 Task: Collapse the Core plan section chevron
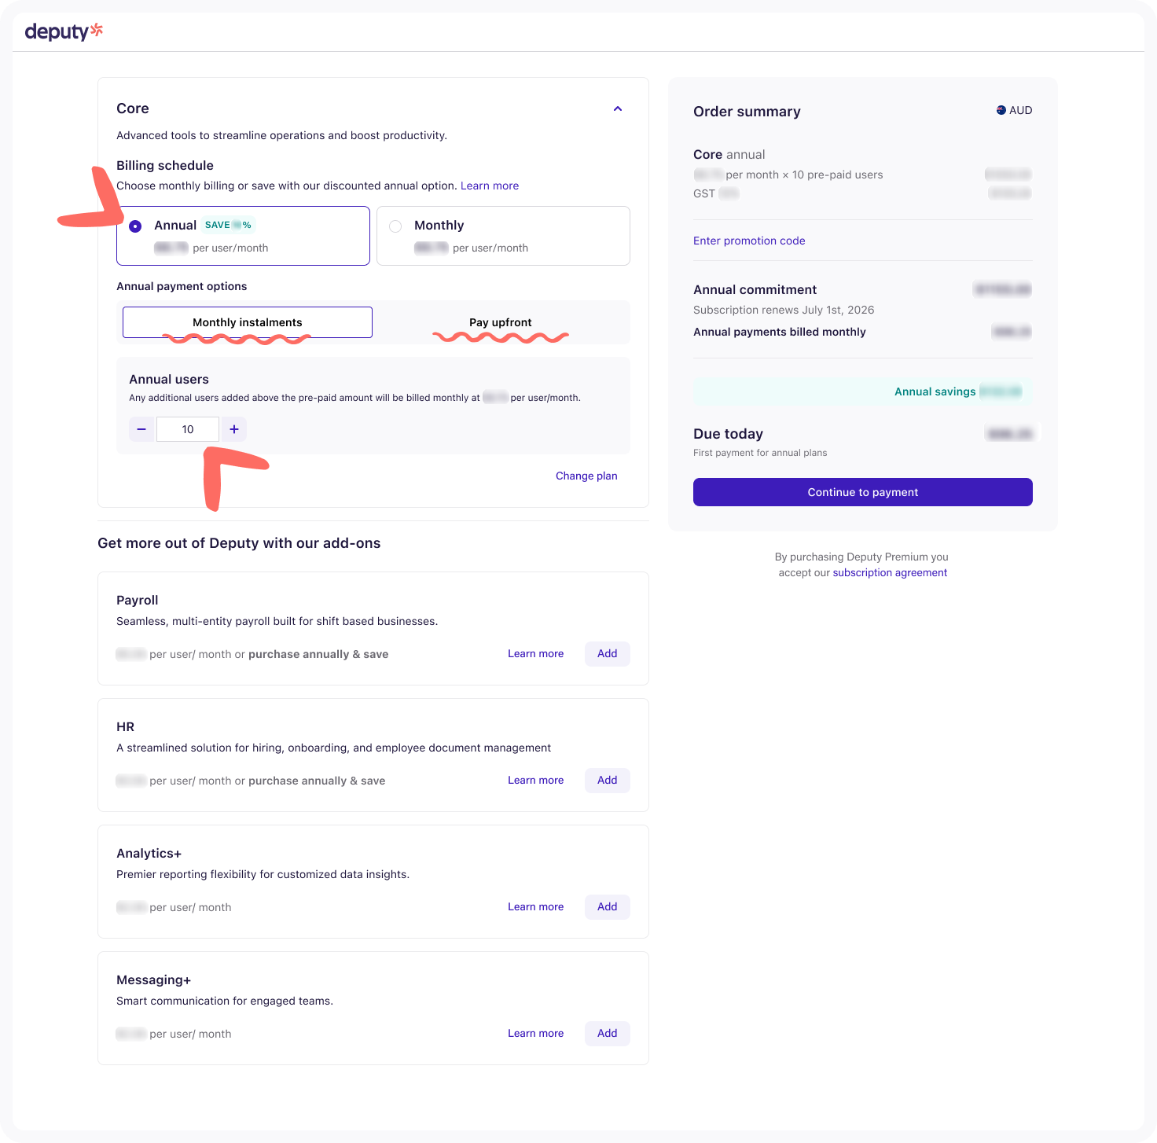pos(618,109)
